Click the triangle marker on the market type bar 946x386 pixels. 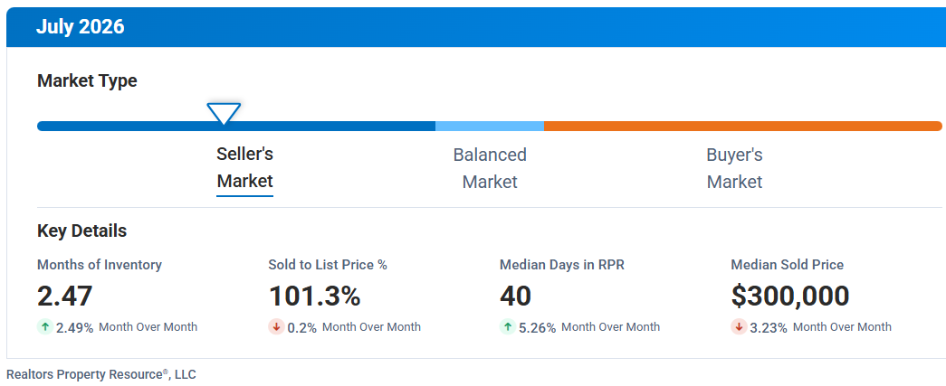click(x=224, y=113)
